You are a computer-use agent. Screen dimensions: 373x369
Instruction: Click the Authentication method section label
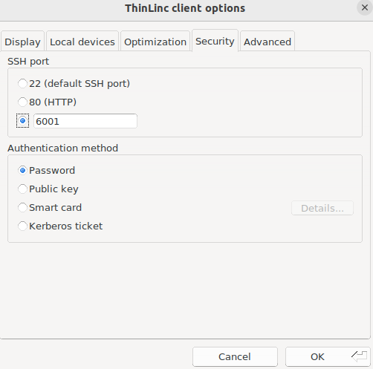(62, 148)
